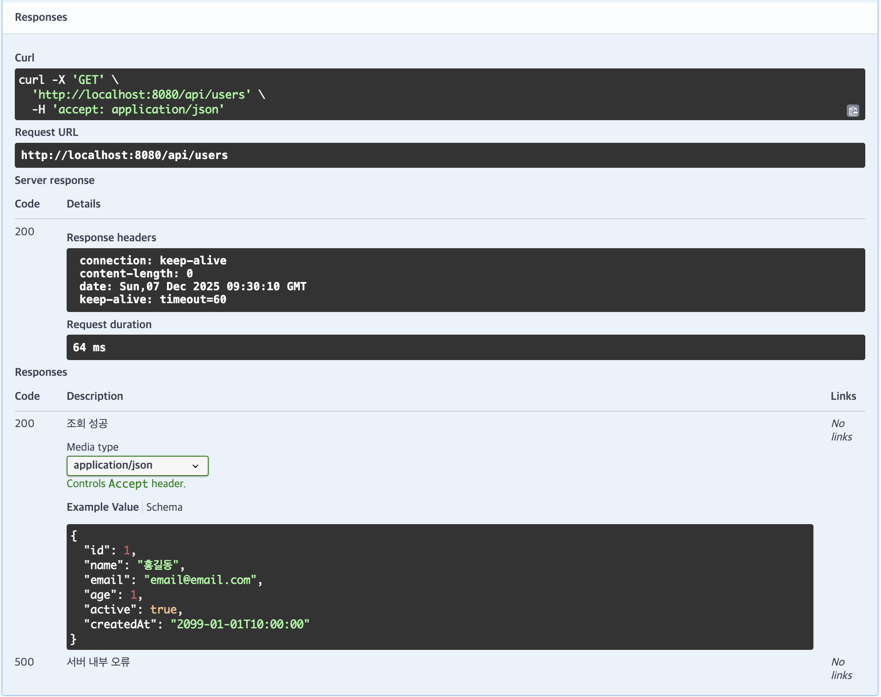This screenshot has height=697, width=881.
Task: Click No links beside the 200 response
Action: coord(842,430)
